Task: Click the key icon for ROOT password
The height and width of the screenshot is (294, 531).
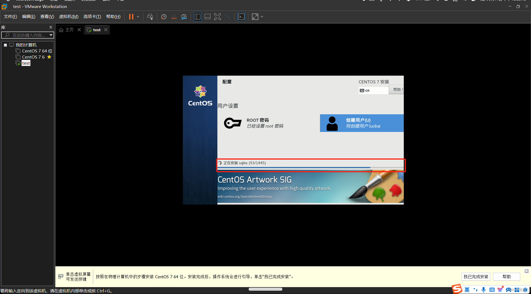Action: coord(232,123)
